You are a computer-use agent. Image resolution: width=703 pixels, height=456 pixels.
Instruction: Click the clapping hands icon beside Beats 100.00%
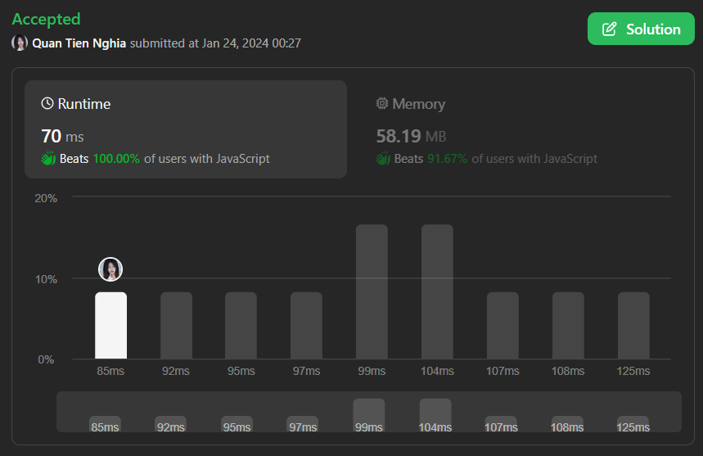48,158
